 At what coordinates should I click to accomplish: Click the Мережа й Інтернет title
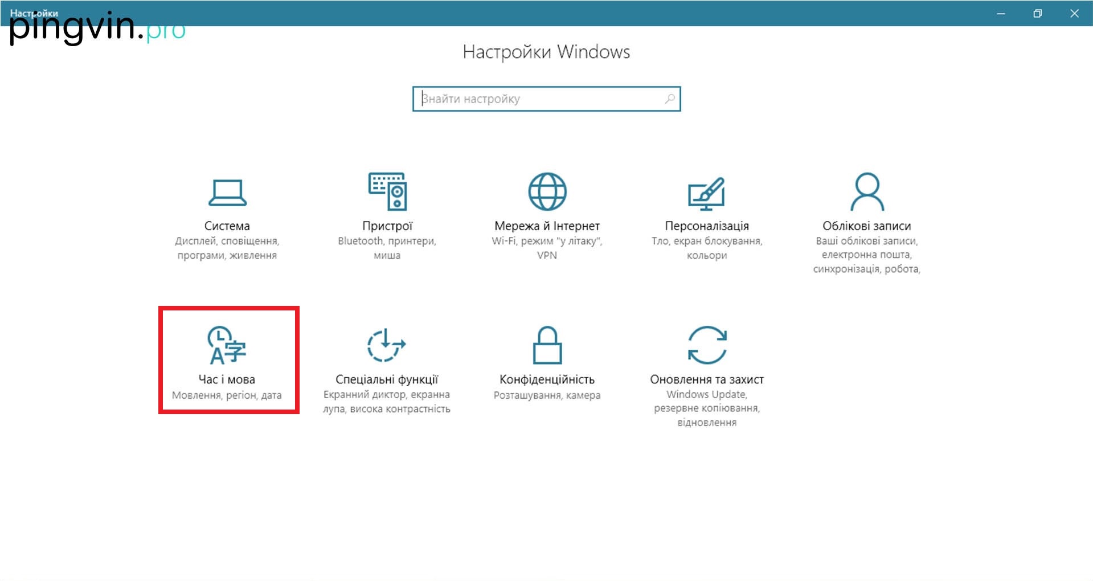[x=547, y=226]
